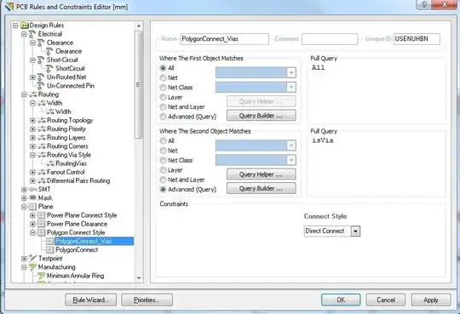Click the Apply button
Viewport: 460px width, 314px height.
pos(431,300)
